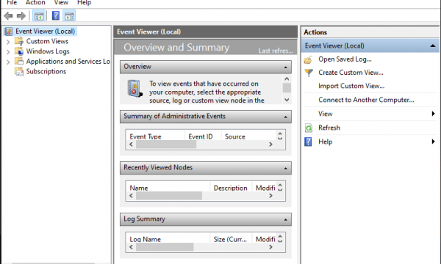
Task: Click the Actions pane title
Action: point(315,32)
